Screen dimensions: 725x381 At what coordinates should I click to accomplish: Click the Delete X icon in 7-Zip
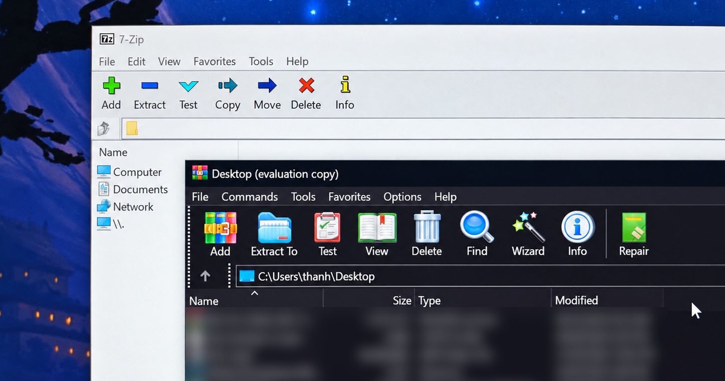point(307,85)
